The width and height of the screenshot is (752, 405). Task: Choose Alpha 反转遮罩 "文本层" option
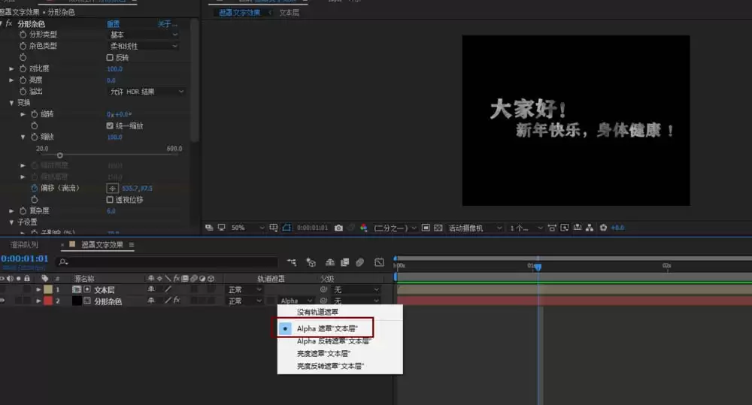tap(334, 341)
